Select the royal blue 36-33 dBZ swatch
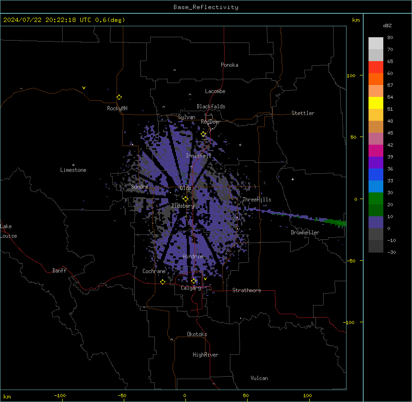The width and height of the screenshot is (412, 402). click(376, 174)
